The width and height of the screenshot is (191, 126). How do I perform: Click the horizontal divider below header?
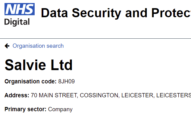(x=95, y=38)
